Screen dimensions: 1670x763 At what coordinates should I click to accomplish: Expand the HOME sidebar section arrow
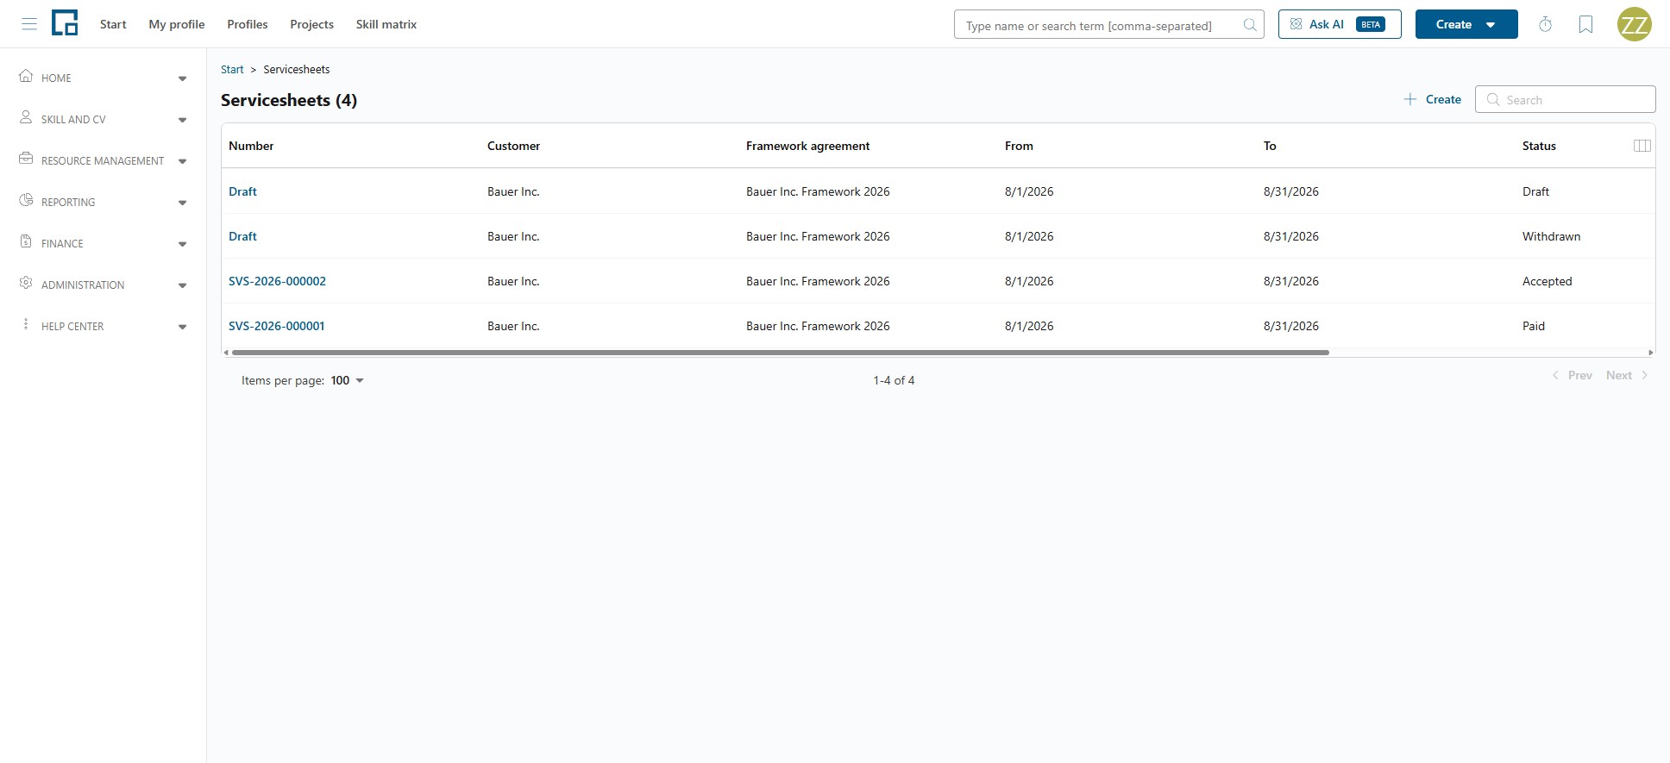(x=182, y=78)
